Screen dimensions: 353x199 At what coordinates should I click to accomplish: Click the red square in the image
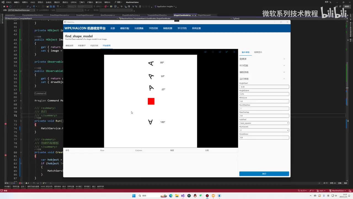coord(151,101)
